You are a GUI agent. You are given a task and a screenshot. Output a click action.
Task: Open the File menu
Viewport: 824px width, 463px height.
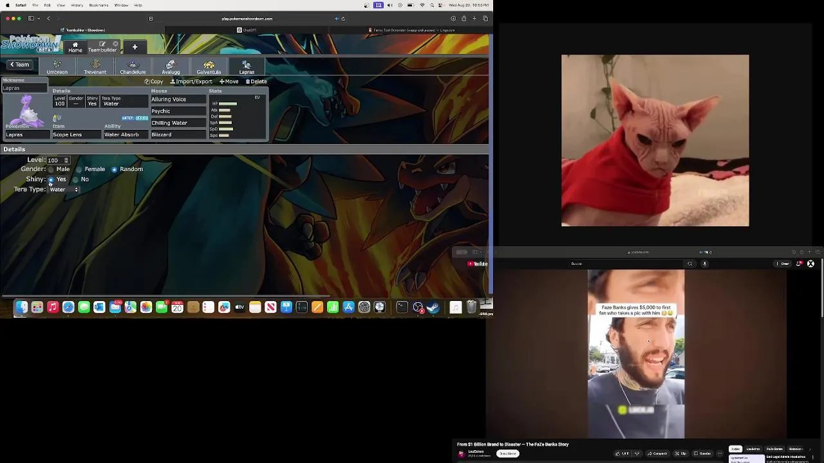35,5
